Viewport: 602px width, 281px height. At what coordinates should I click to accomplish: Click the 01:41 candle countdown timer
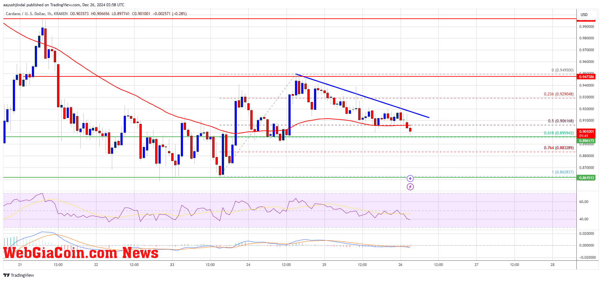click(x=583, y=136)
